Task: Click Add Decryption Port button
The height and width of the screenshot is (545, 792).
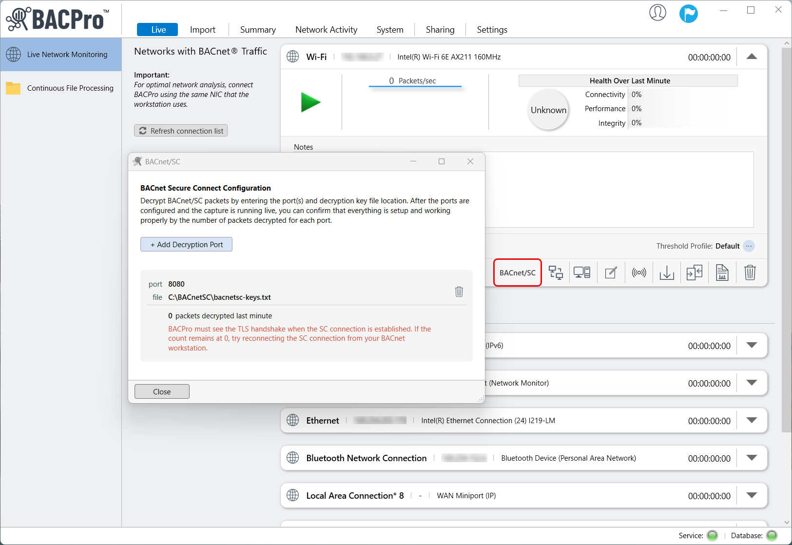Action: pos(186,244)
